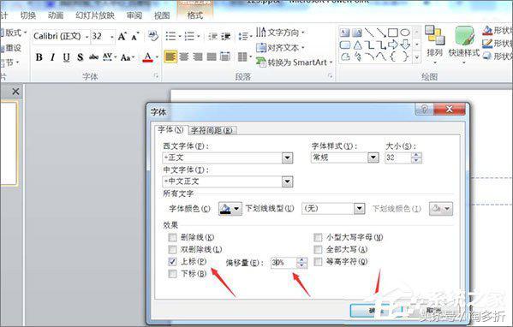Open 字体颜色 font color picker

(x=230, y=209)
